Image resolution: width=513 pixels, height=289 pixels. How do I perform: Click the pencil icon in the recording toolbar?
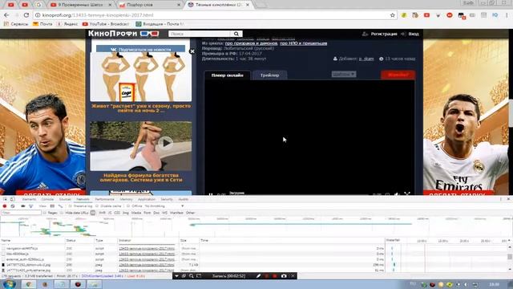click(258, 276)
